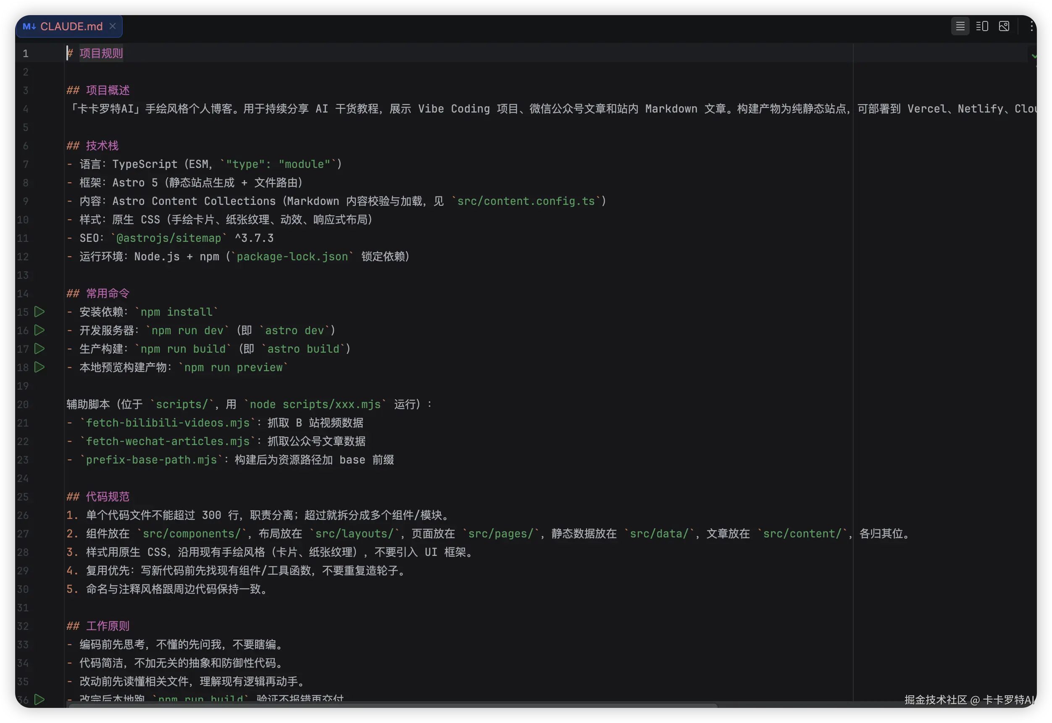Close the CLAUDE.md tab
This screenshot has width=1052, height=723.
pyautogui.click(x=113, y=26)
